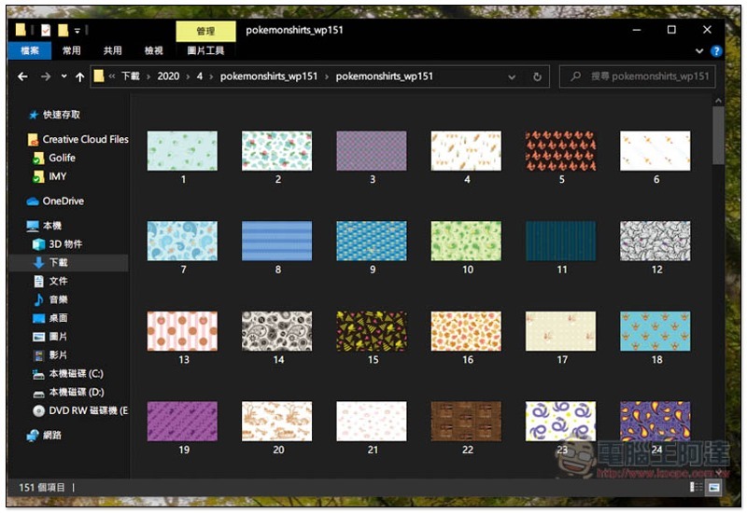Select the 管理 contextual tab
Image resolution: width=747 pixels, height=513 pixels.
coord(205,32)
